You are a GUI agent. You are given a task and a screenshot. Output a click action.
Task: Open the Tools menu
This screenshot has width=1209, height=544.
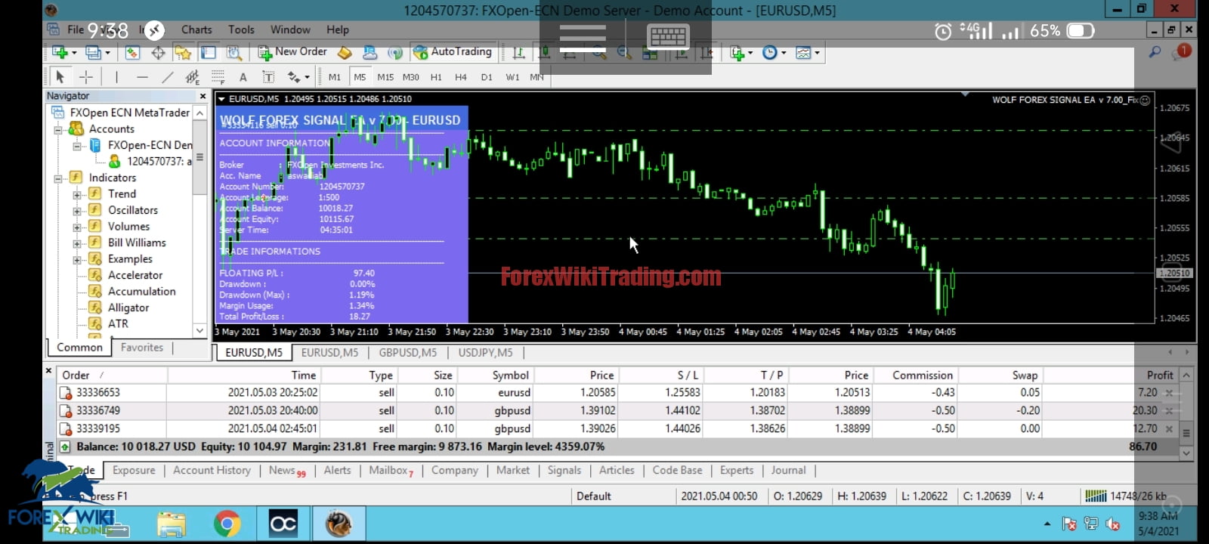click(x=242, y=29)
